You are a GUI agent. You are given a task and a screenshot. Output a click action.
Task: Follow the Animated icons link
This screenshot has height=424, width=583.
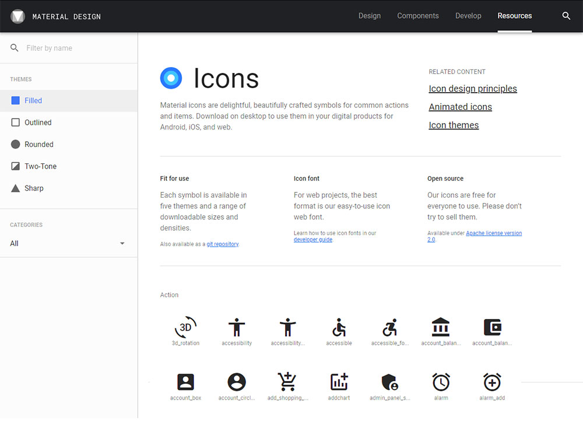(x=460, y=107)
